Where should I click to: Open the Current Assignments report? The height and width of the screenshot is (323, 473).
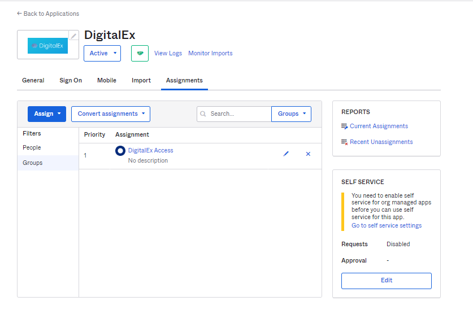378,126
